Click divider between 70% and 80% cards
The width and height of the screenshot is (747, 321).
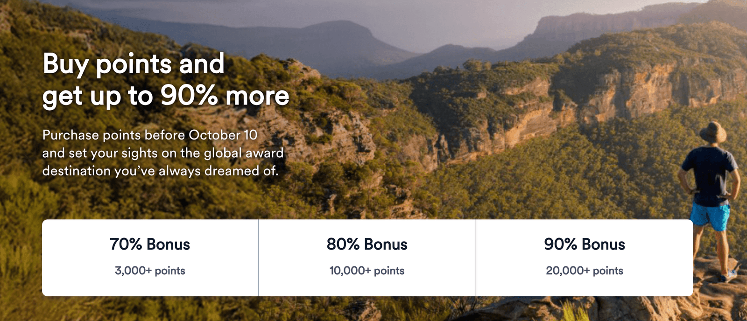click(x=258, y=258)
